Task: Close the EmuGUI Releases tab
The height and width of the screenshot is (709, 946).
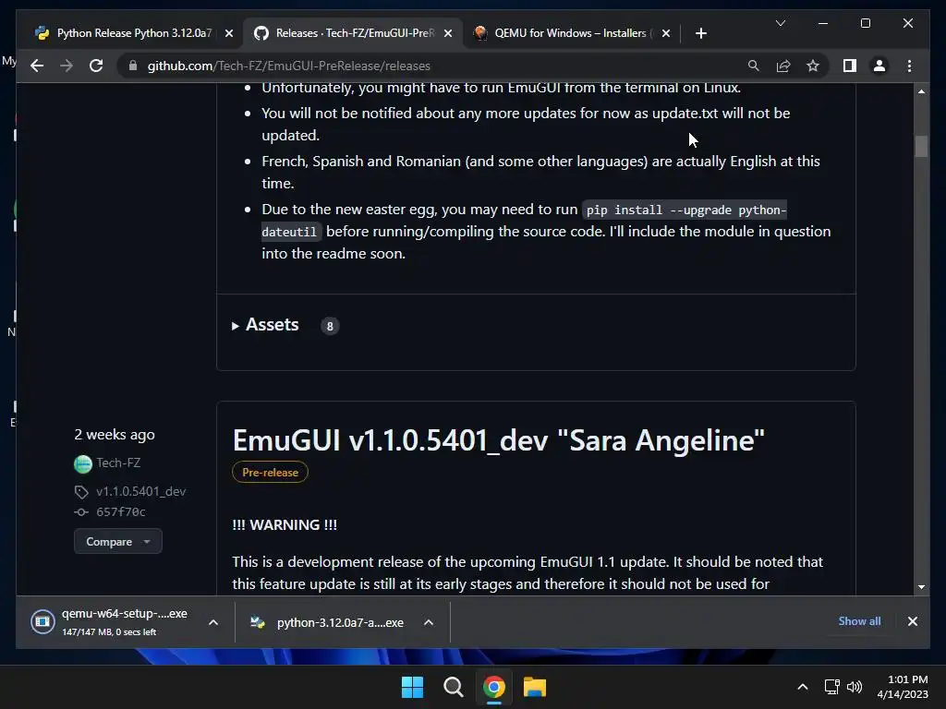Action: [x=448, y=34]
